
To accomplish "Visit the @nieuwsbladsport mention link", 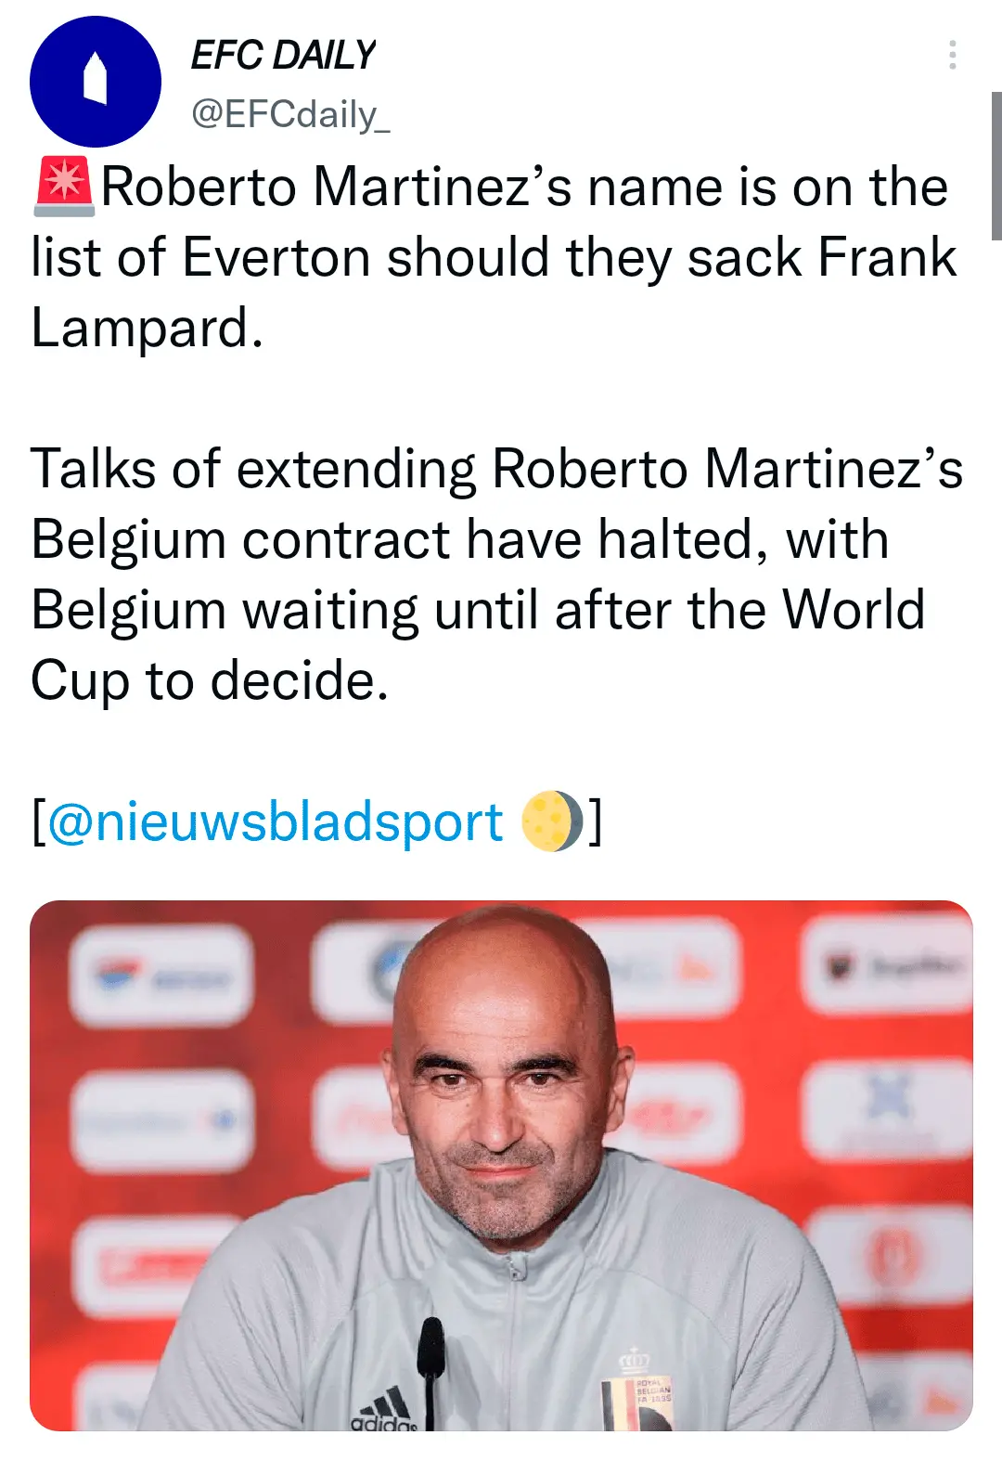I will click(x=275, y=822).
